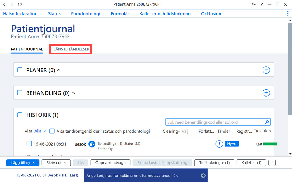This screenshot has height=182, width=292.
Task: Click the search magnifier icon in Historik
Action: (267, 122)
